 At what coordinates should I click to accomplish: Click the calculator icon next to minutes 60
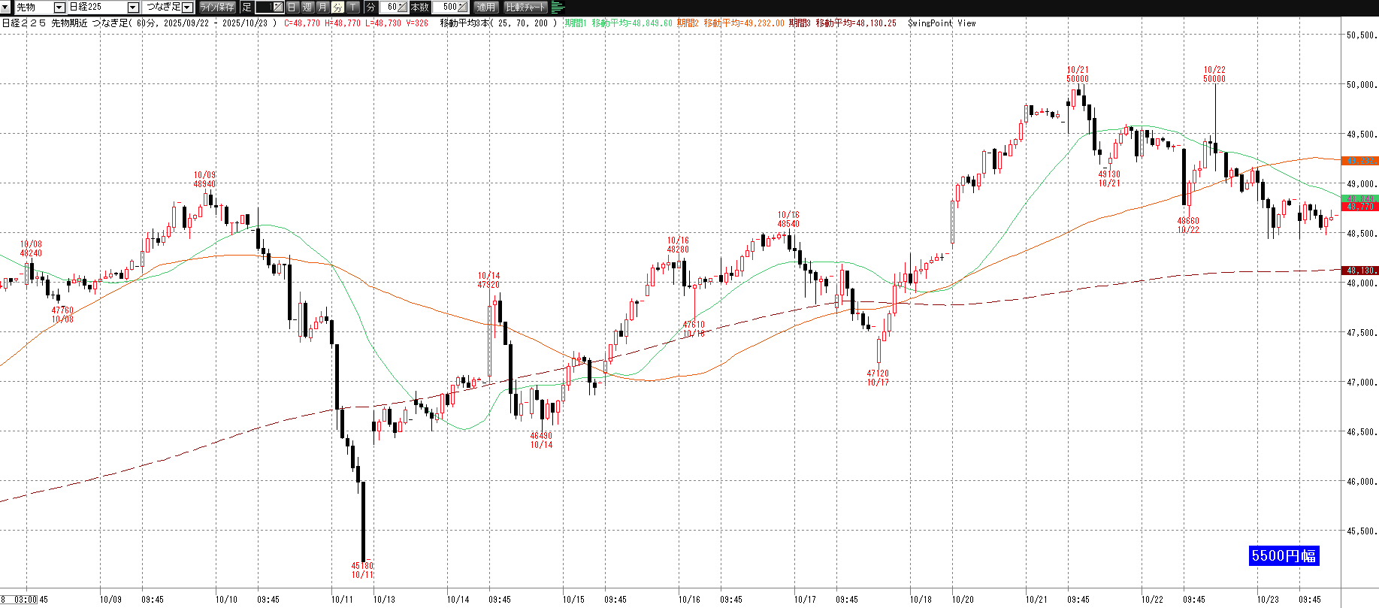(402, 7)
